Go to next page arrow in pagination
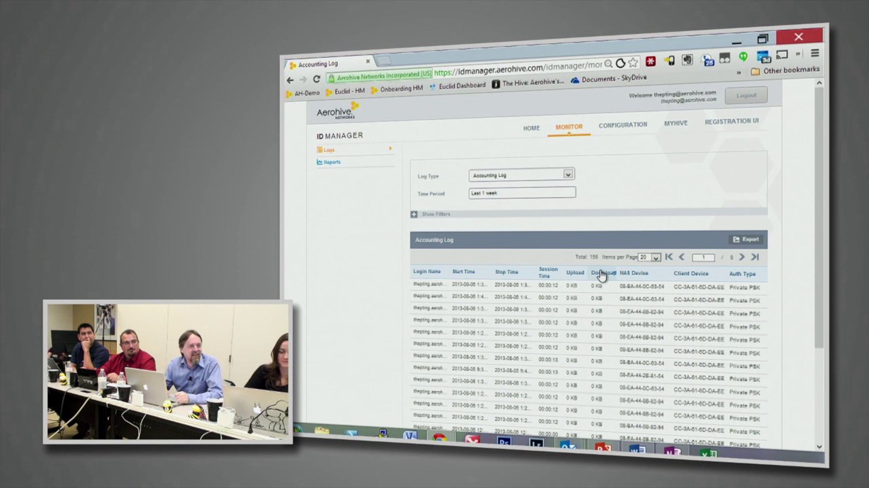 (x=742, y=257)
